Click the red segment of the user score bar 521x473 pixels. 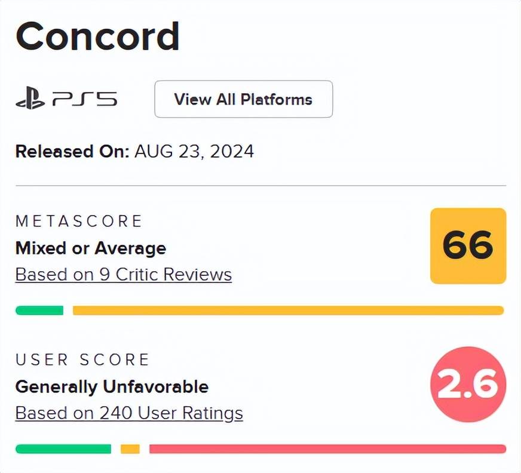[327, 449]
